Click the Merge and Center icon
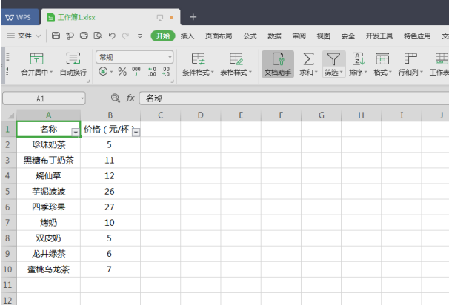 point(36,58)
